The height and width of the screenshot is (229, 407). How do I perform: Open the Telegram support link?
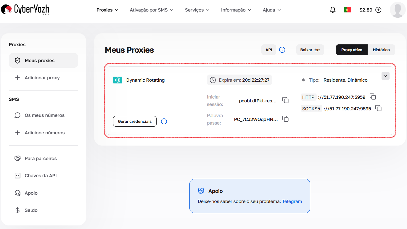(x=292, y=201)
